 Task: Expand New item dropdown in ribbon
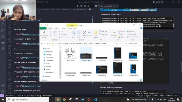point(104,31)
